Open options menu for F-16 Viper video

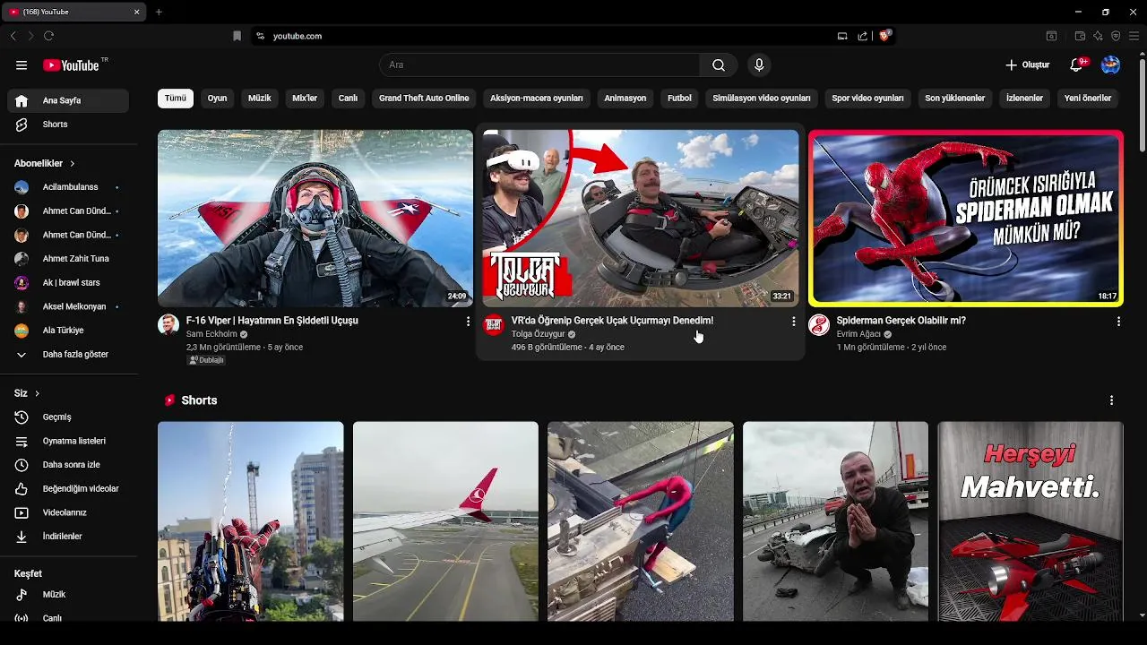tap(468, 321)
